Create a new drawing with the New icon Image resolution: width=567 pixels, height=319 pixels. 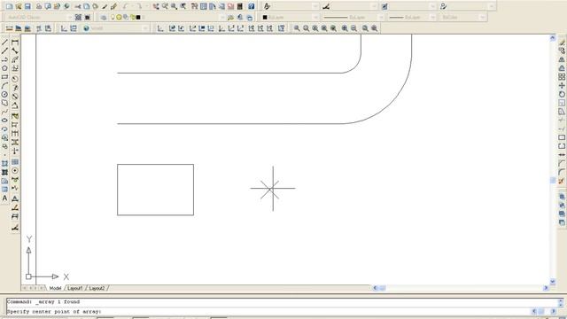[10, 6]
